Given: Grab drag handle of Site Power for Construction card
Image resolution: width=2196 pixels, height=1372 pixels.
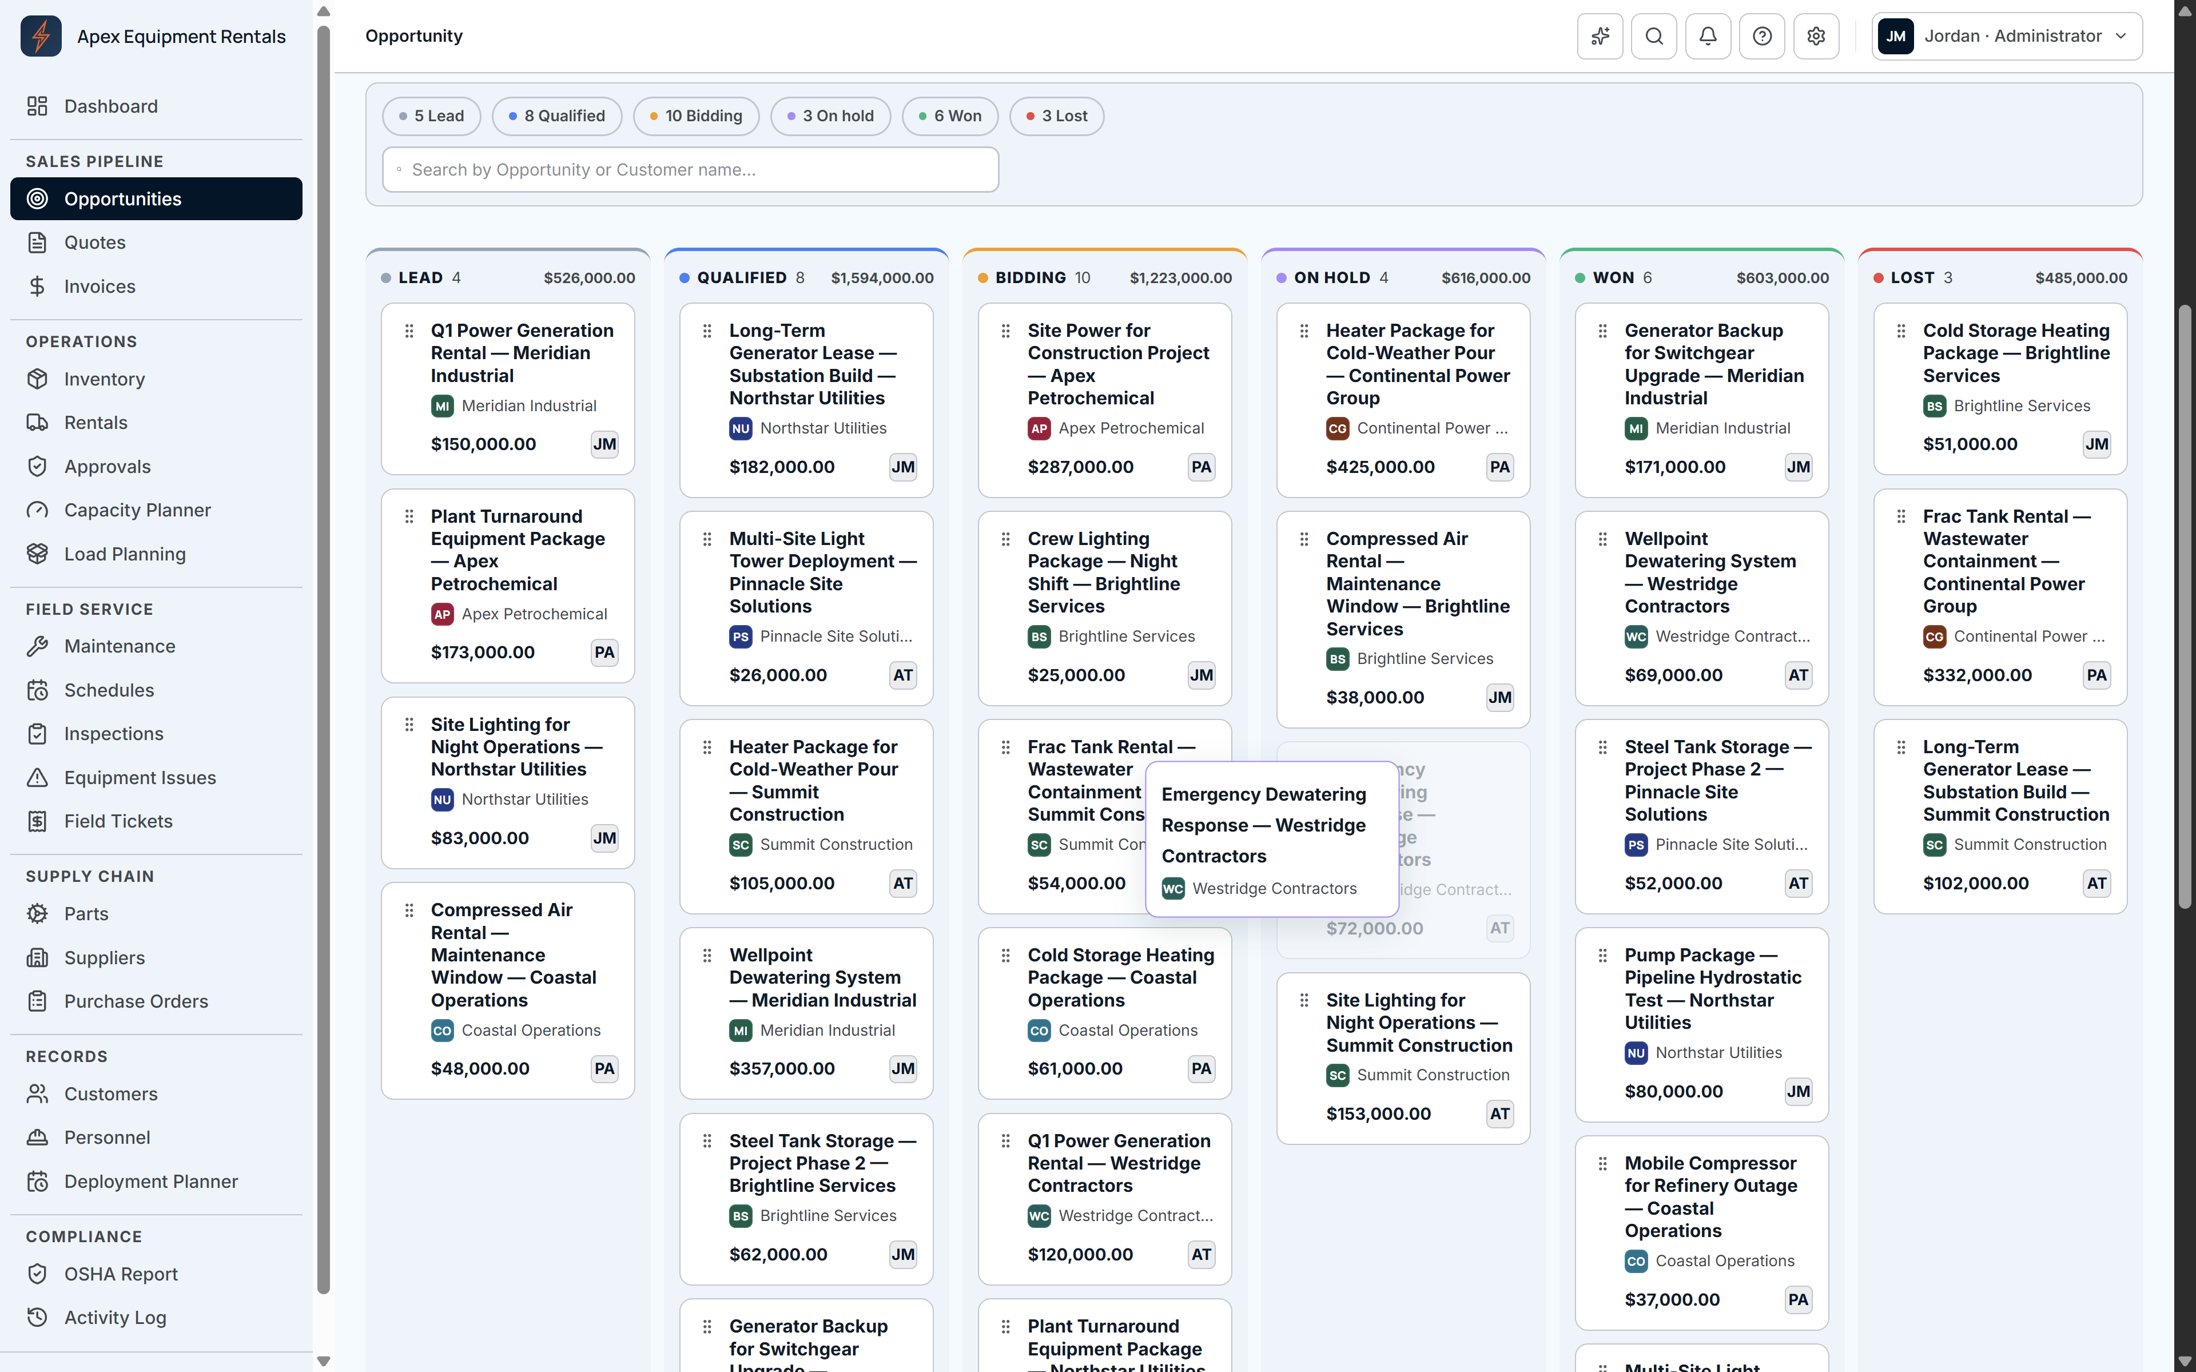Looking at the screenshot, I should (x=1006, y=331).
